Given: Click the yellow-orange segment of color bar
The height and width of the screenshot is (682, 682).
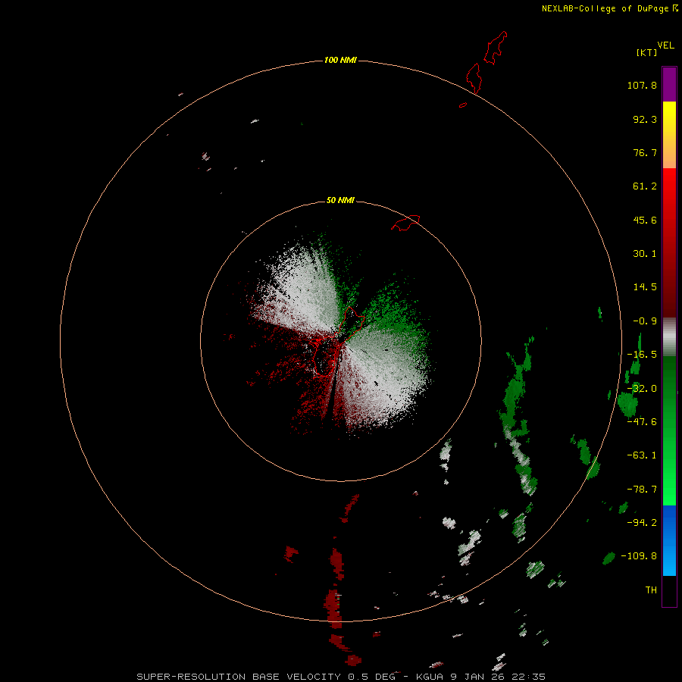Looking at the screenshot, I should tap(669, 135).
